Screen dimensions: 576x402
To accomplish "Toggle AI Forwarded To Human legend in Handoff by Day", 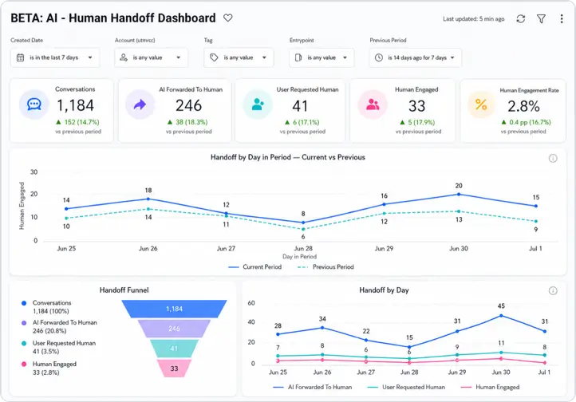I will pos(313,387).
